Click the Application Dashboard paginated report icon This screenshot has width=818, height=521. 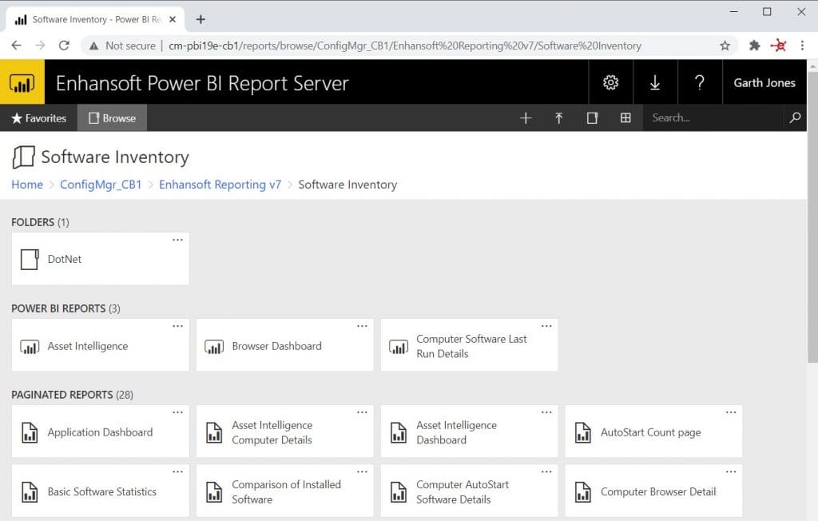point(30,432)
